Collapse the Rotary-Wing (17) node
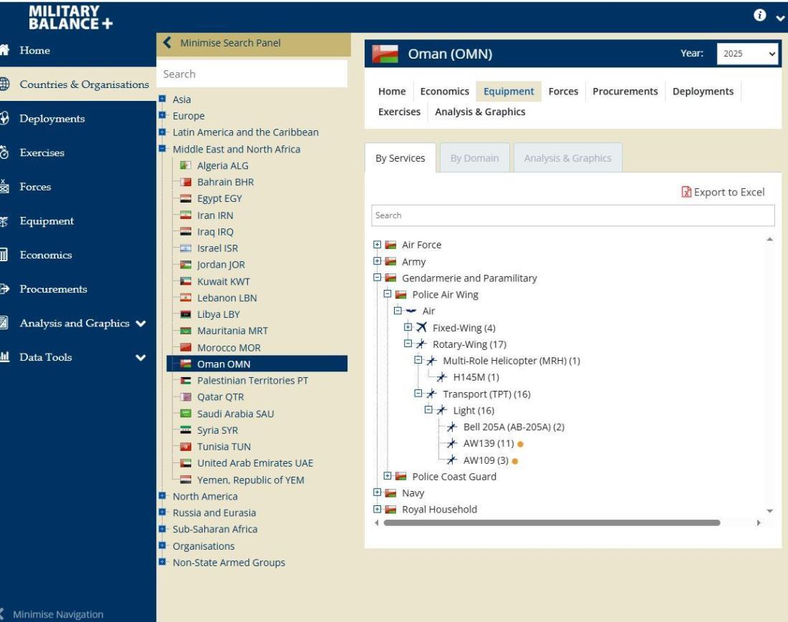Viewport: 788px width, 622px height. 408,344
